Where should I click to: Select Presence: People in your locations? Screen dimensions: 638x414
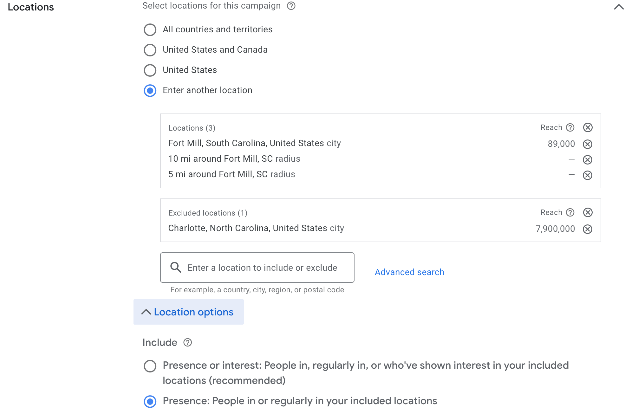point(150,402)
